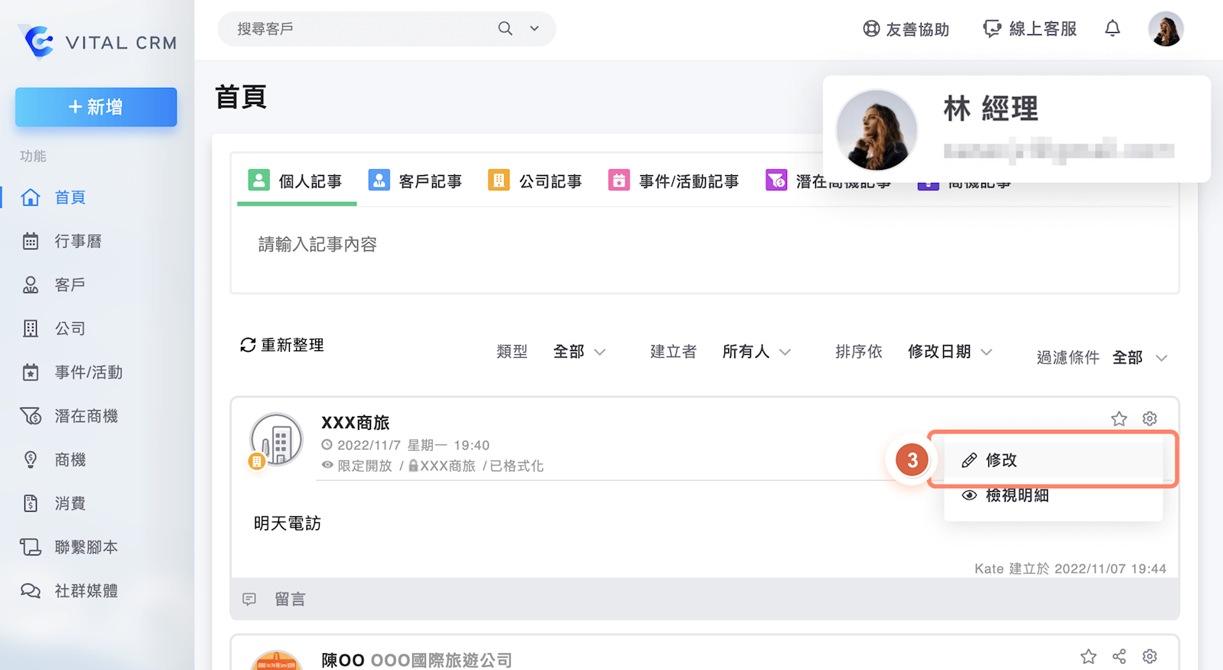Switch to the 個人記事 tab

pyautogui.click(x=296, y=181)
